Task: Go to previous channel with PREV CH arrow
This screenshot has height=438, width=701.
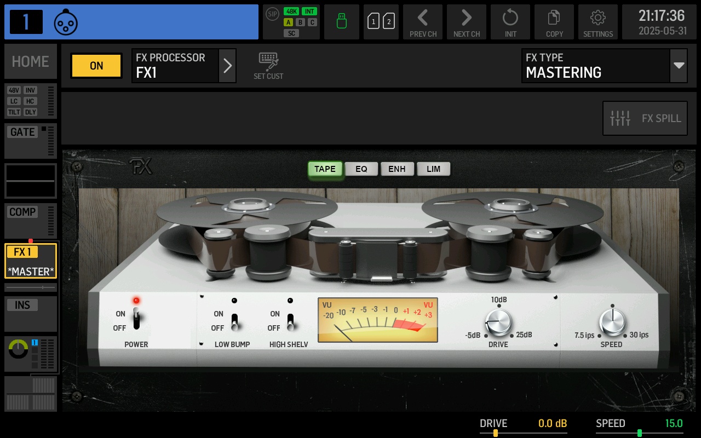Action: tap(423, 22)
